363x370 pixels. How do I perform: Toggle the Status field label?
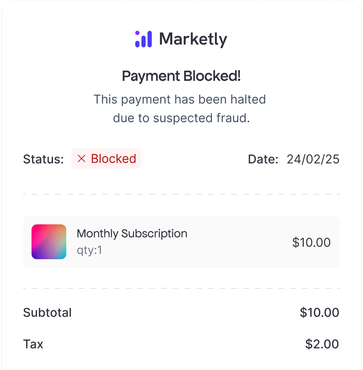coord(44,159)
